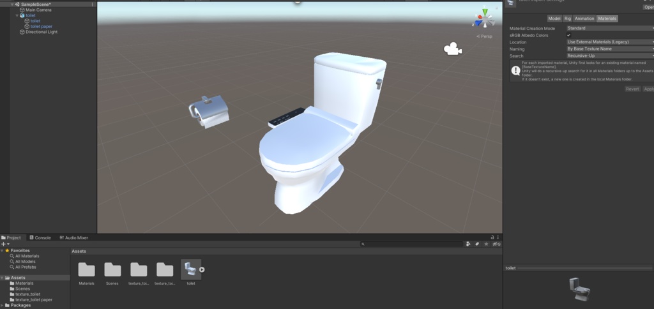Click the Search by Label tag icon
Image resolution: width=654 pixels, height=309 pixels.
point(477,244)
